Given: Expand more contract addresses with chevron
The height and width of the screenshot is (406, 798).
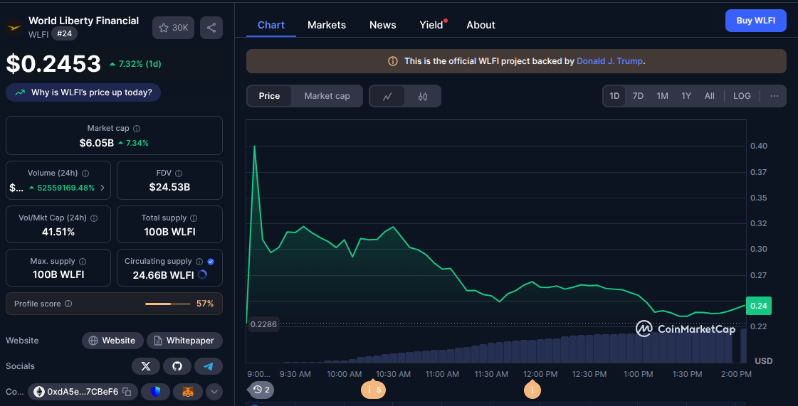Looking at the screenshot, I should pos(214,392).
